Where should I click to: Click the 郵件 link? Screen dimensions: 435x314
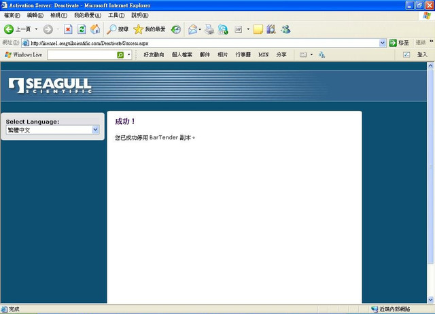205,54
